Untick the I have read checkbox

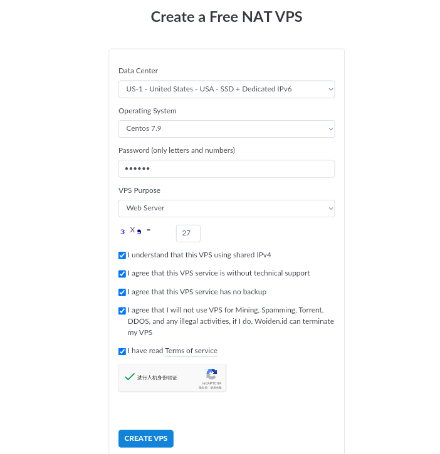point(122,351)
